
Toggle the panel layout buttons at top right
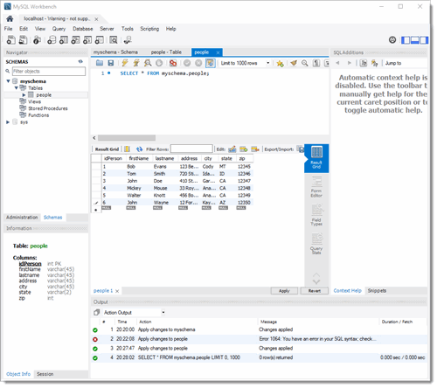coord(415,40)
